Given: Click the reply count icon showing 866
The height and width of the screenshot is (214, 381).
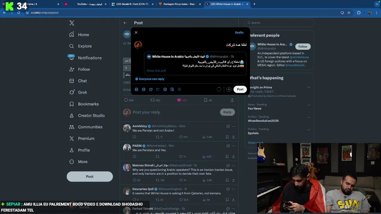Looking at the screenshot, I should click(126, 100).
